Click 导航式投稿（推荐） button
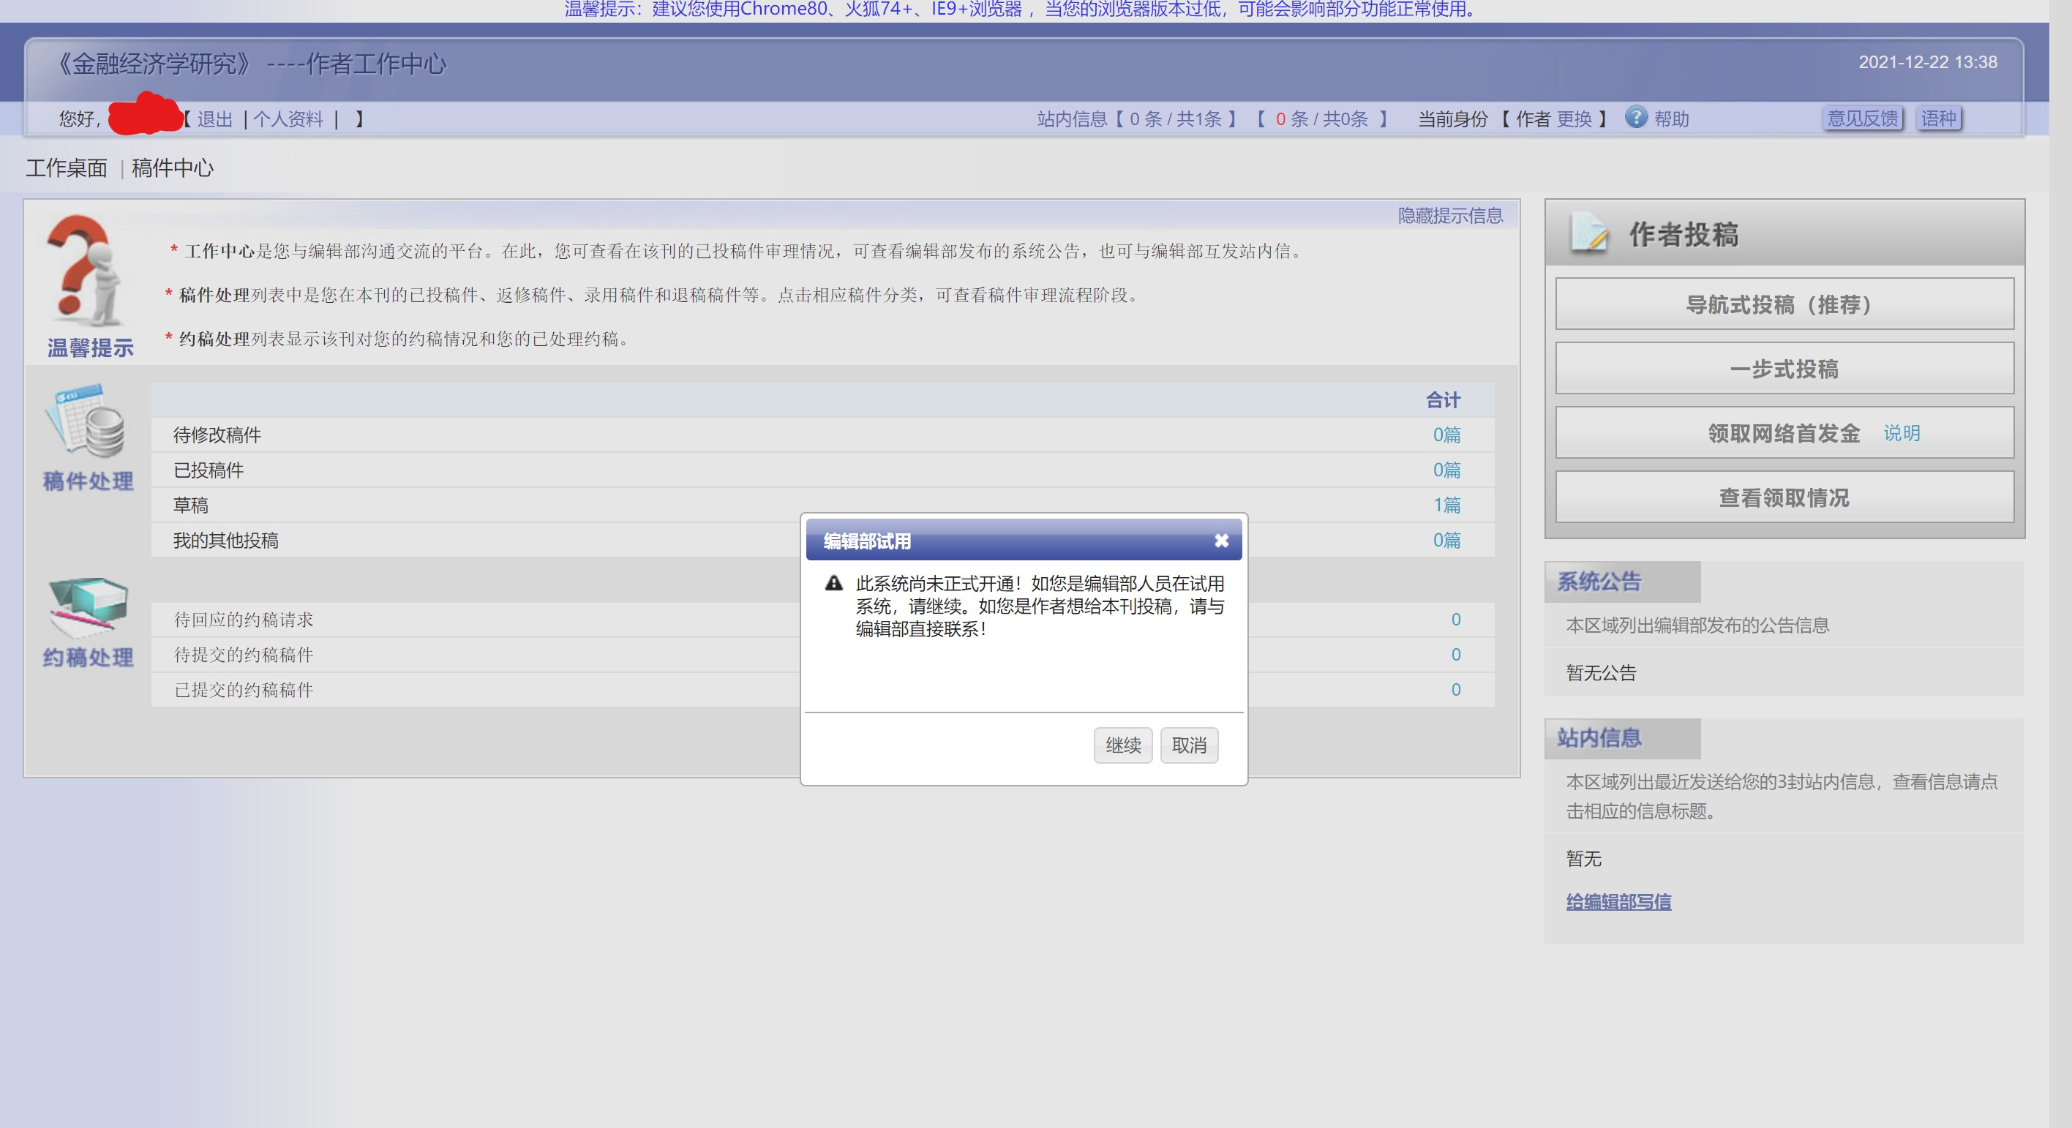The height and width of the screenshot is (1128, 2072). click(1784, 305)
